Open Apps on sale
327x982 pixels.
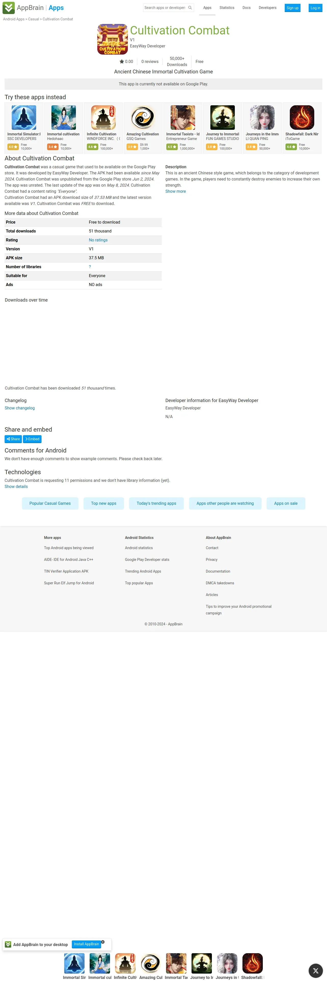click(286, 503)
